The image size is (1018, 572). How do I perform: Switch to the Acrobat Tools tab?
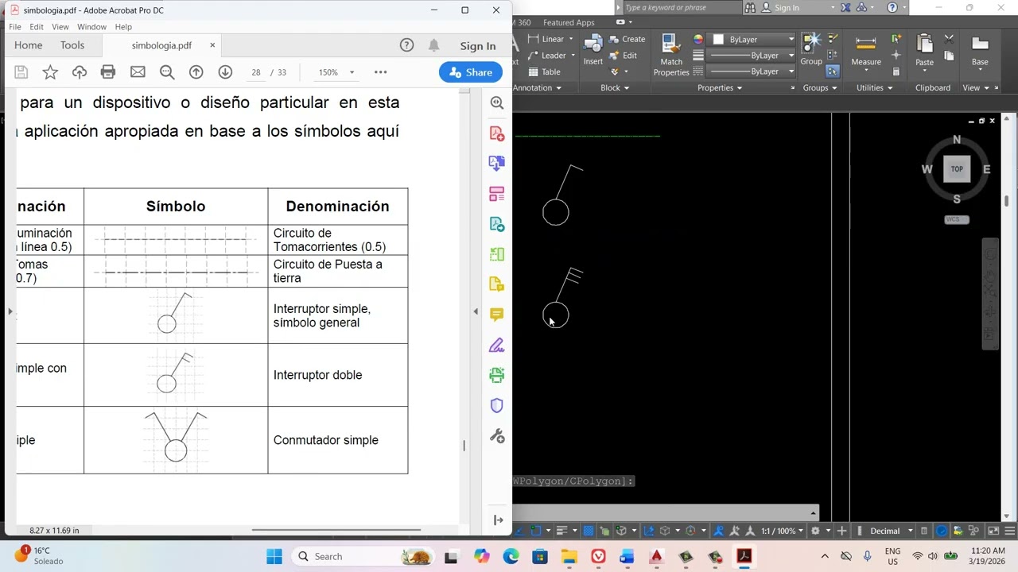click(72, 45)
